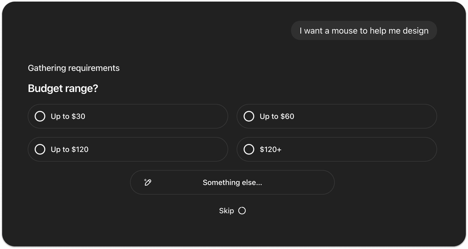This screenshot has width=468, height=249.
Task: Choose the "Up to $60" label text
Action: 277,116
